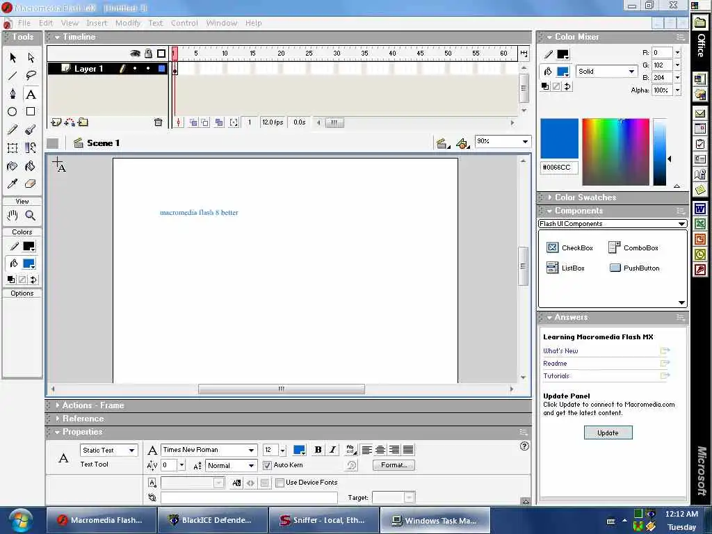Open the Times New Roman font dropdown

coord(209,450)
